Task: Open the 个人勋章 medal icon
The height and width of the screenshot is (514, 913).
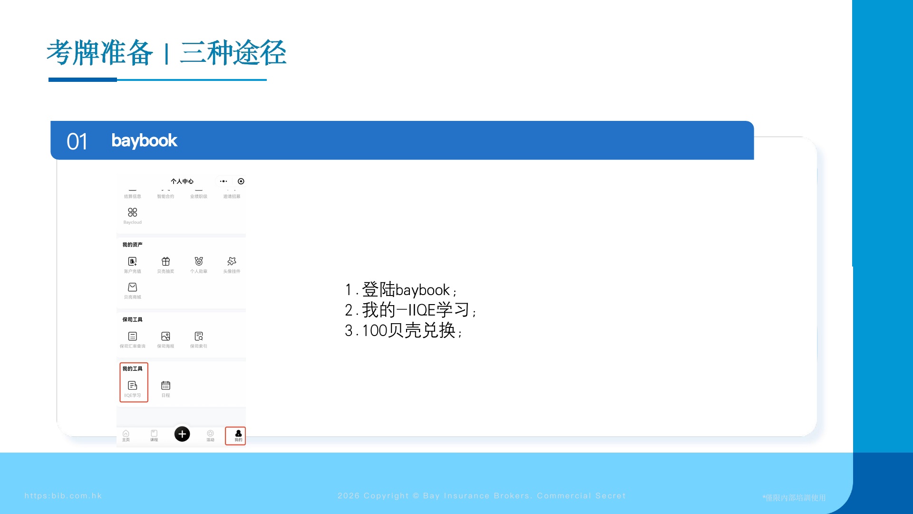Action: click(x=199, y=261)
